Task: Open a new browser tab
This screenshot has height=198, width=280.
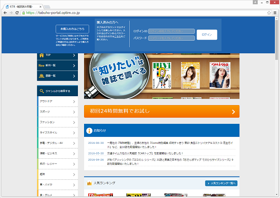Action: pyautogui.click(x=47, y=7)
